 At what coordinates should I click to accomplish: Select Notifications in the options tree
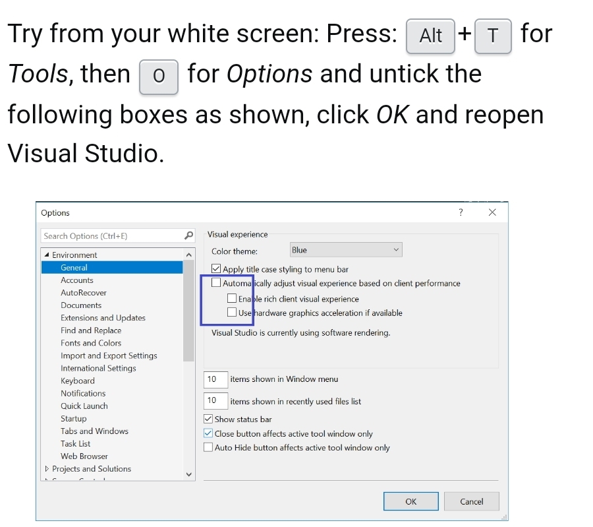pos(83,393)
